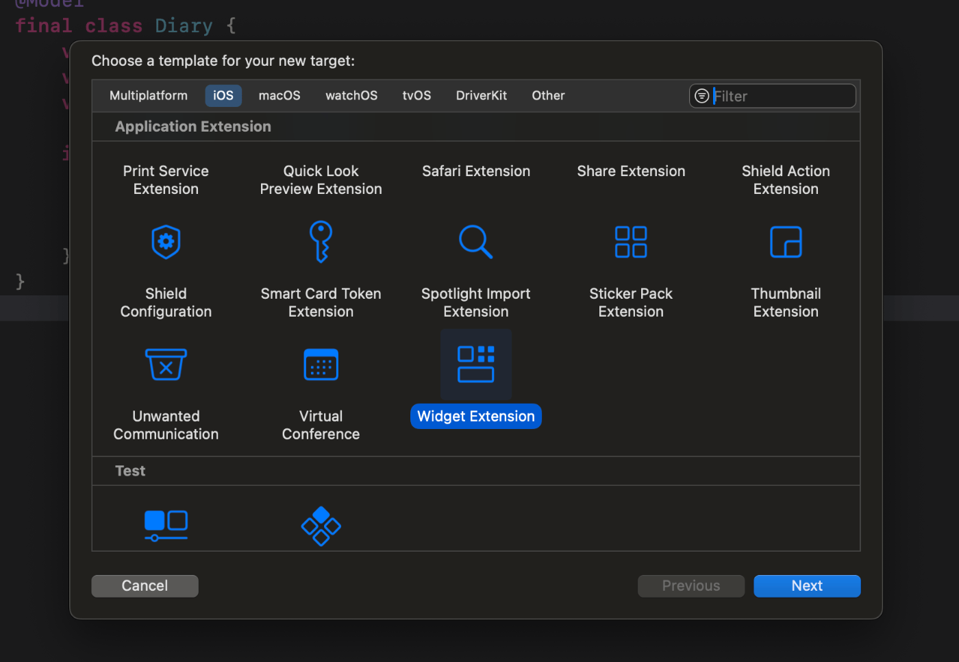Viewport: 959px width, 662px height.
Task: Select the UI testing bundle icon in Test
Action: pyautogui.click(x=166, y=526)
